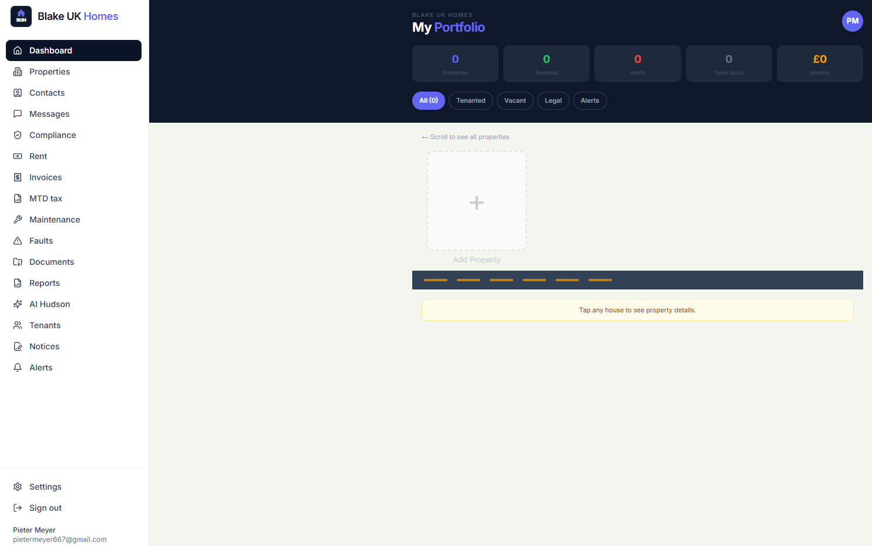872x546 pixels.
Task: Click the Tenants people icon
Action: pyautogui.click(x=18, y=325)
